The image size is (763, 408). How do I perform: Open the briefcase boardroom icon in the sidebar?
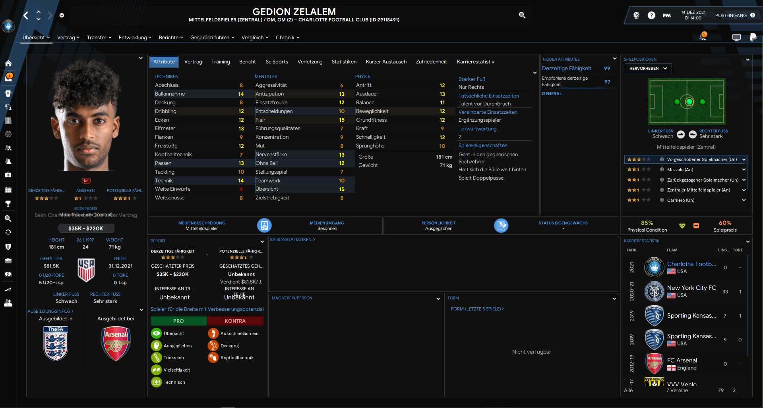pyautogui.click(x=8, y=261)
